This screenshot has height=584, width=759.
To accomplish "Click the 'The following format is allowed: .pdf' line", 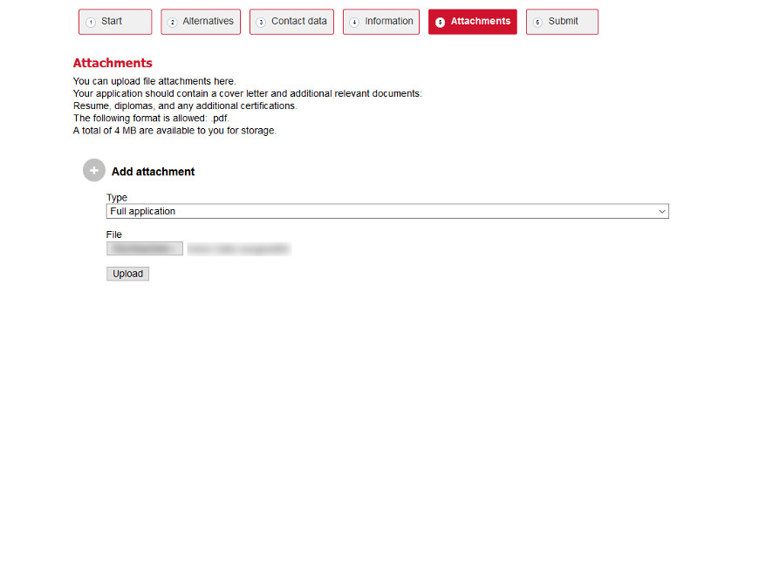I will point(151,118).
